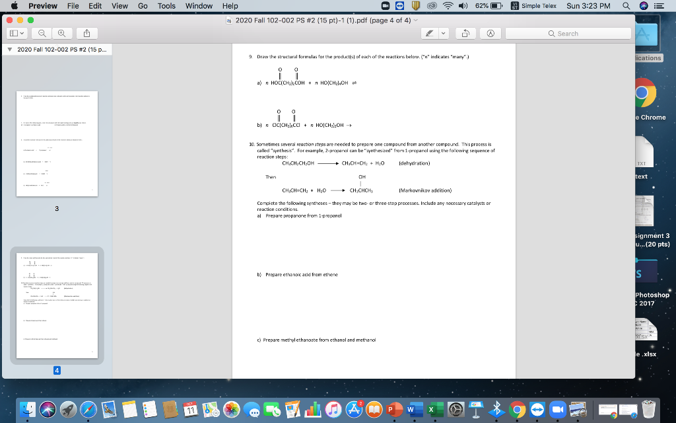Open the sidebar view options dropdown

click(x=17, y=33)
